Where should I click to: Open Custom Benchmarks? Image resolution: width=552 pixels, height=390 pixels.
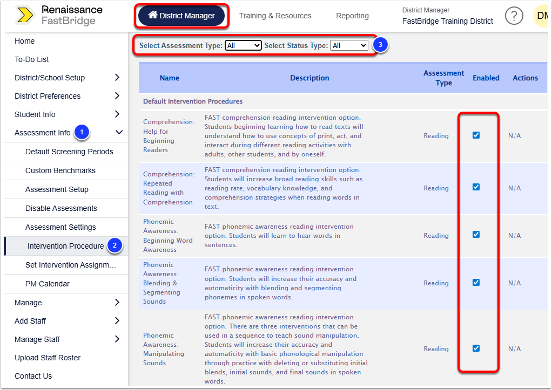[x=60, y=170]
